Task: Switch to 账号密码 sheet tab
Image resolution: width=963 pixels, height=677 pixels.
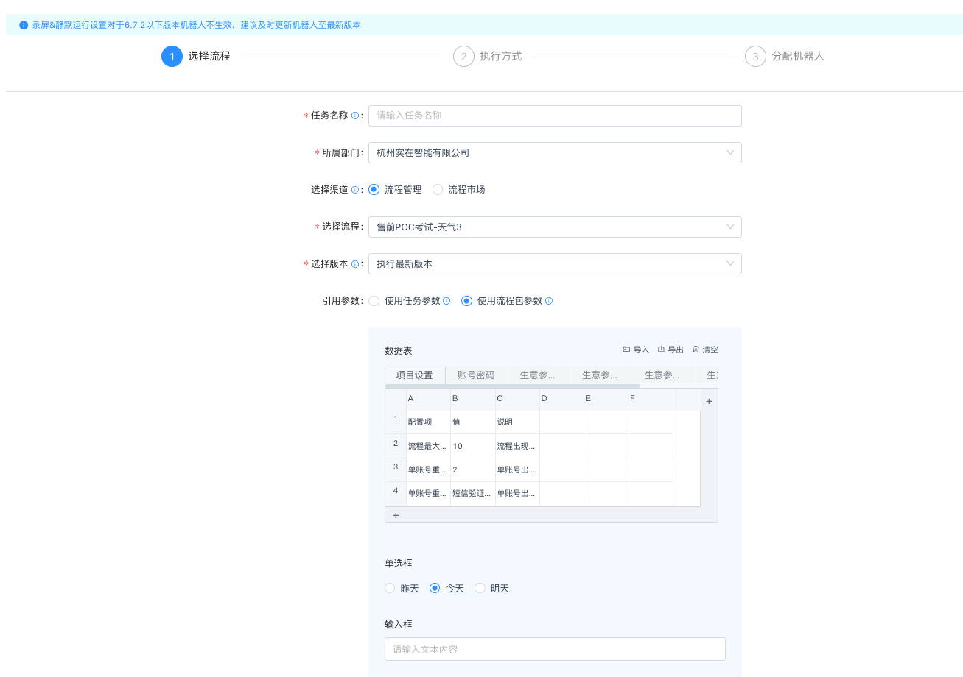Action: tap(476, 375)
